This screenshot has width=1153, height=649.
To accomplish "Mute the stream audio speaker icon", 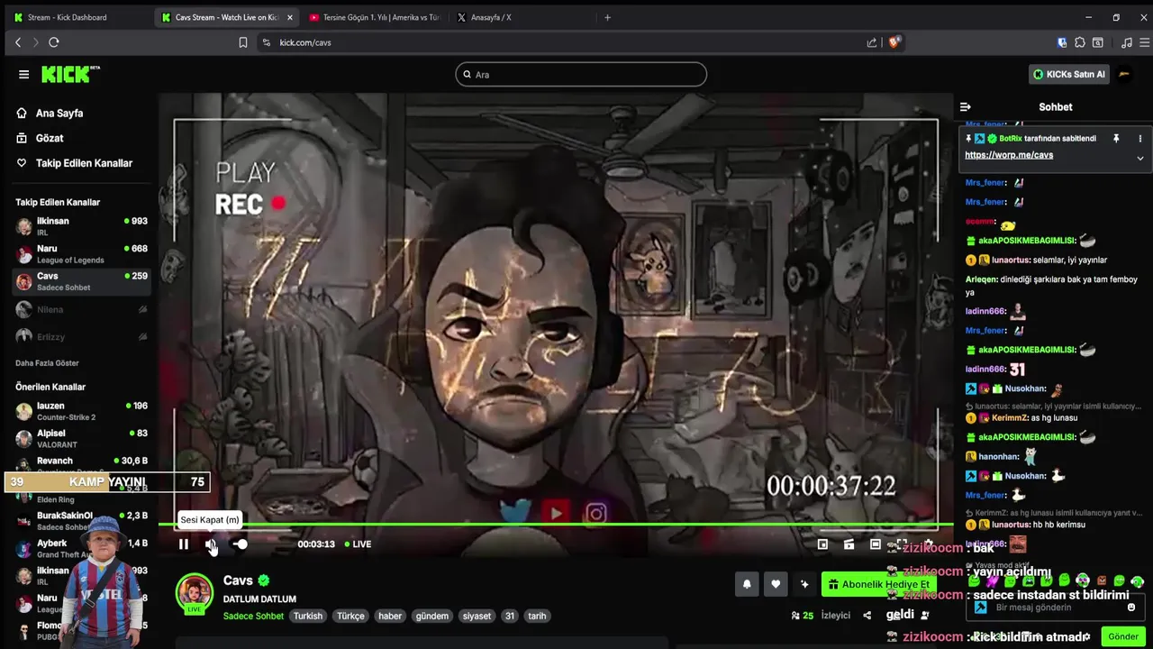I will (210, 544).
